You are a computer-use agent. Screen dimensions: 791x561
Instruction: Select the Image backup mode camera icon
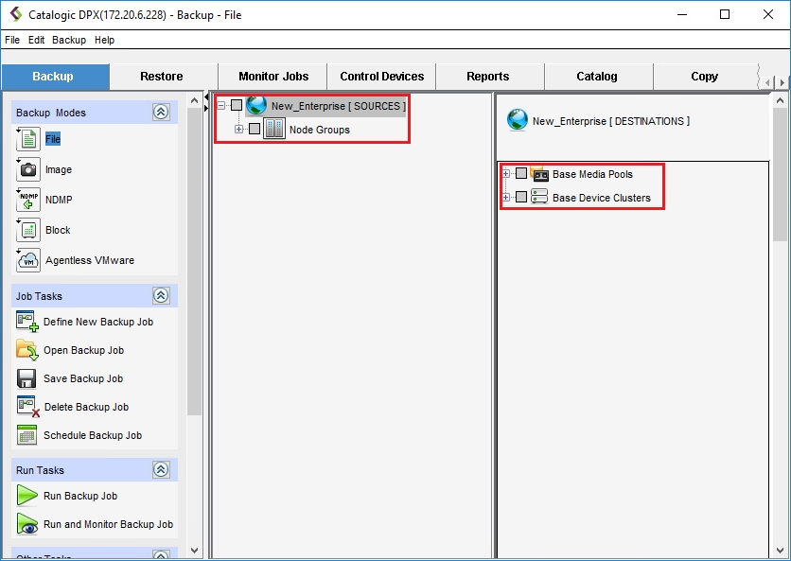(28, 169)
